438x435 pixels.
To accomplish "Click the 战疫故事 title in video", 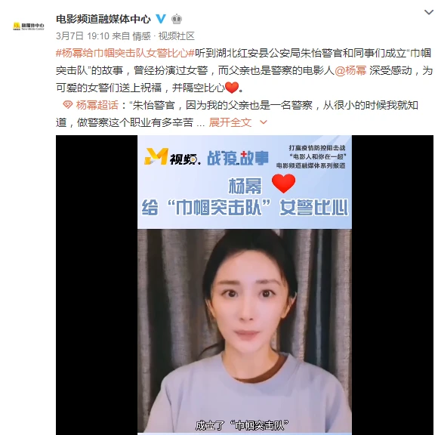I will tap(238, 158).
